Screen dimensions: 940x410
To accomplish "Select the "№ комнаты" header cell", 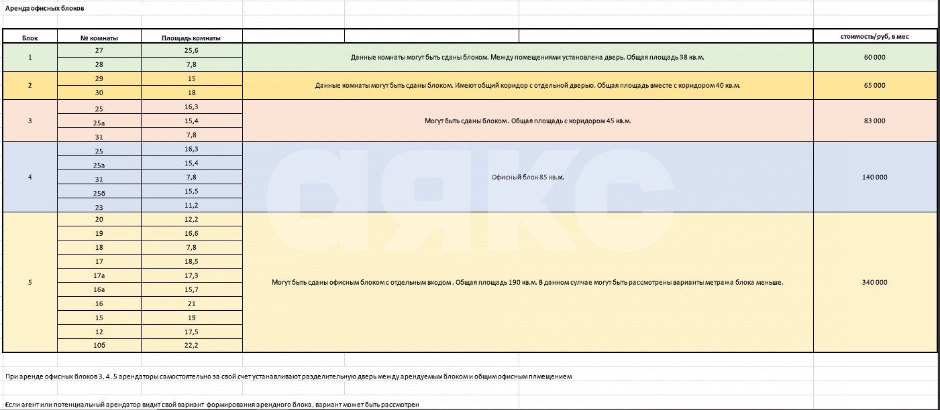I will 99,38.
